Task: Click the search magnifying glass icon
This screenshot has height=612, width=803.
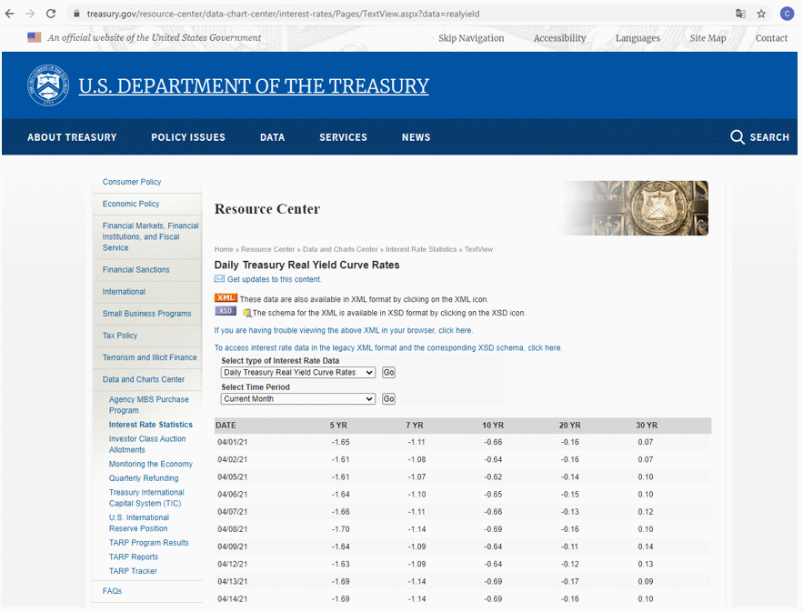Action: (738, 137)
